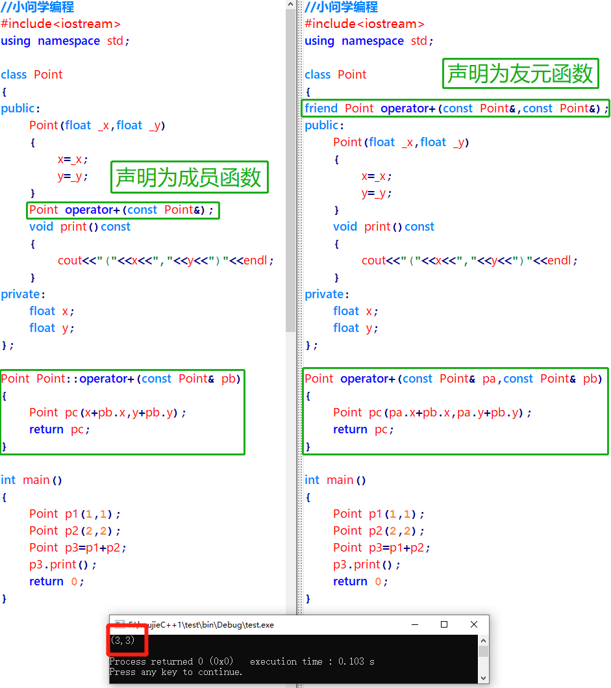Click "class Point" in the right pane
The image size is (611, 688).
click(336, 75)
